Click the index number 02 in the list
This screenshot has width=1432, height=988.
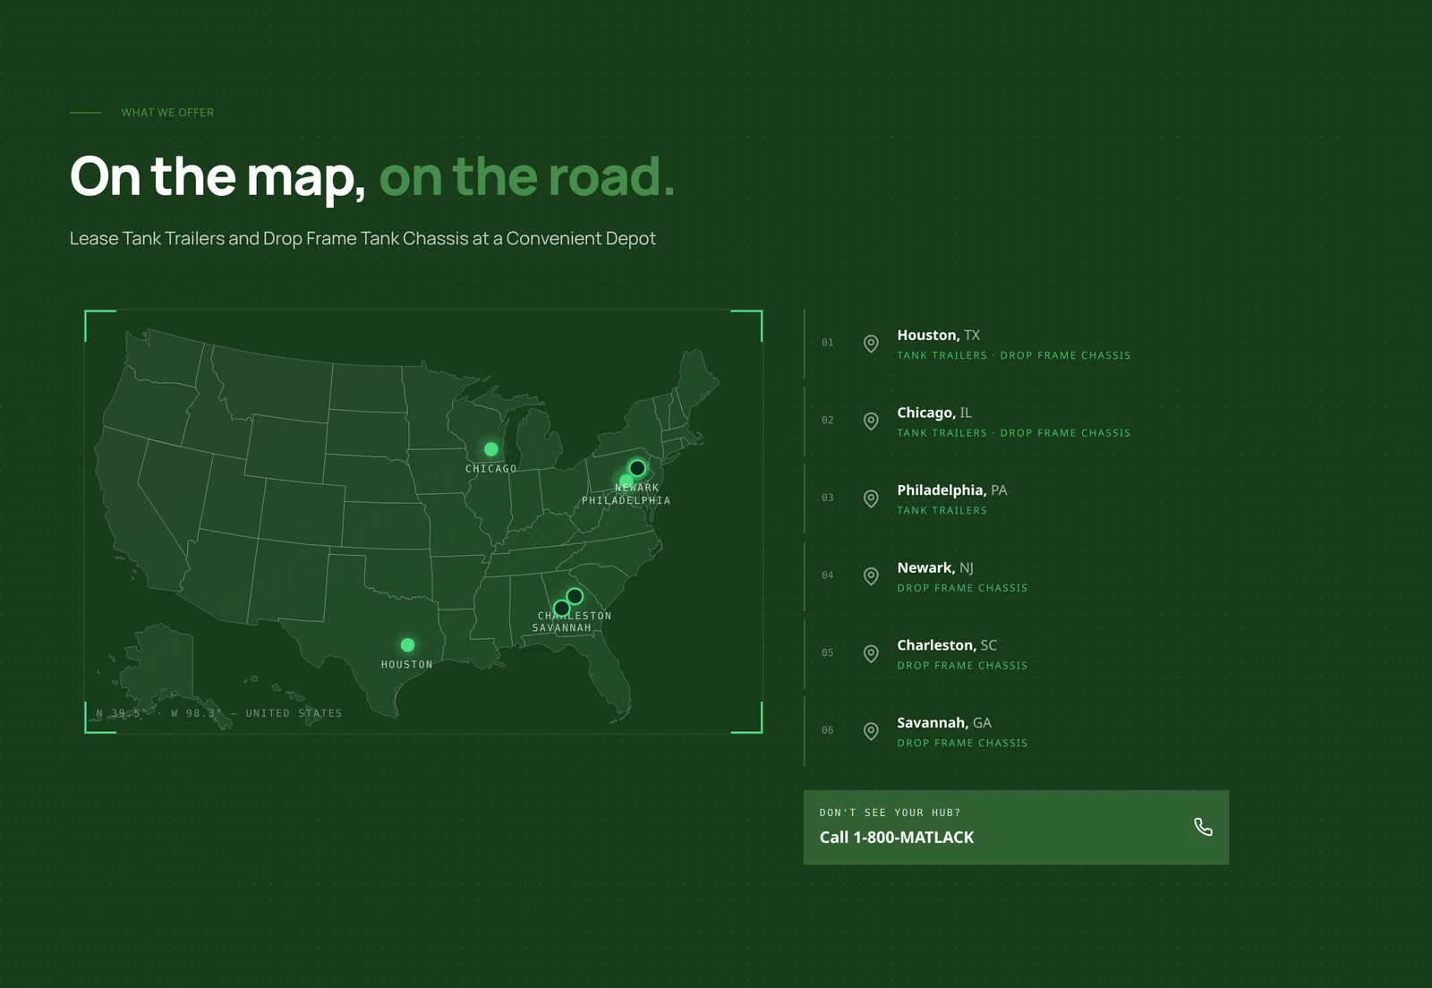(x=828, y=421)
